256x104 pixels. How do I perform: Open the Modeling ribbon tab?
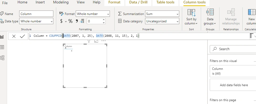coord(61,2)
